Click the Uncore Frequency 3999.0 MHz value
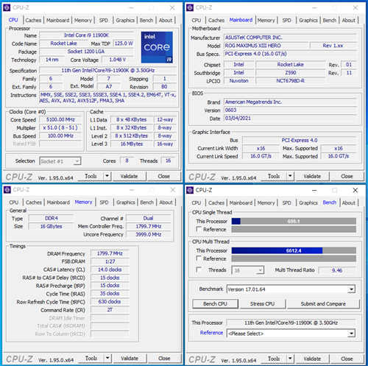Image resolution: width=368 pixels, height=366 pixels. pos(149,234)
